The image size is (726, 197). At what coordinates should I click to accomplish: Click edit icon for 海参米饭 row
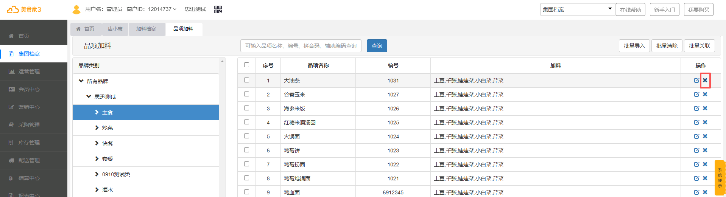pos(696,108)
